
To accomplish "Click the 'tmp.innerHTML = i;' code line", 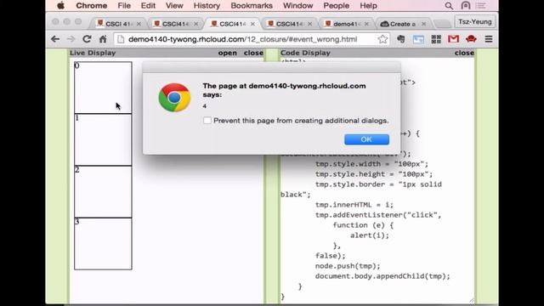I will tap(354, 205).
